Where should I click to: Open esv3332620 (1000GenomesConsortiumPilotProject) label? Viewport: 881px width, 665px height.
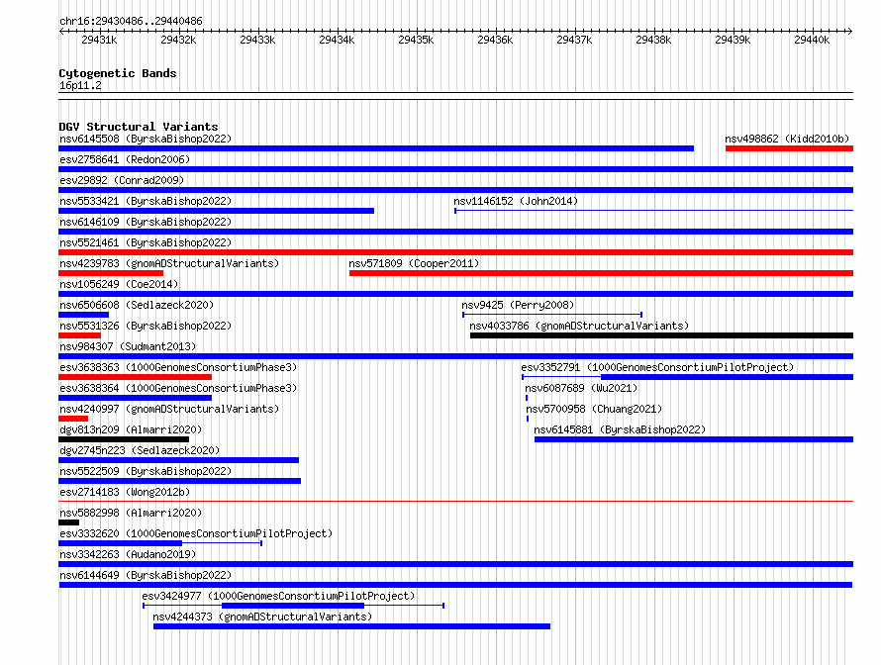(x=196, y=533)
